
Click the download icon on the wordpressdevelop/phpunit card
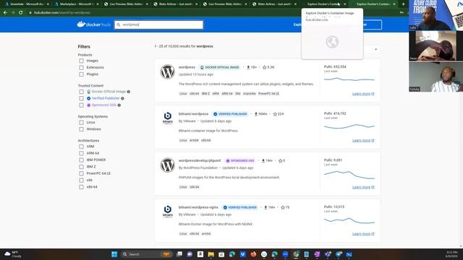263,161
